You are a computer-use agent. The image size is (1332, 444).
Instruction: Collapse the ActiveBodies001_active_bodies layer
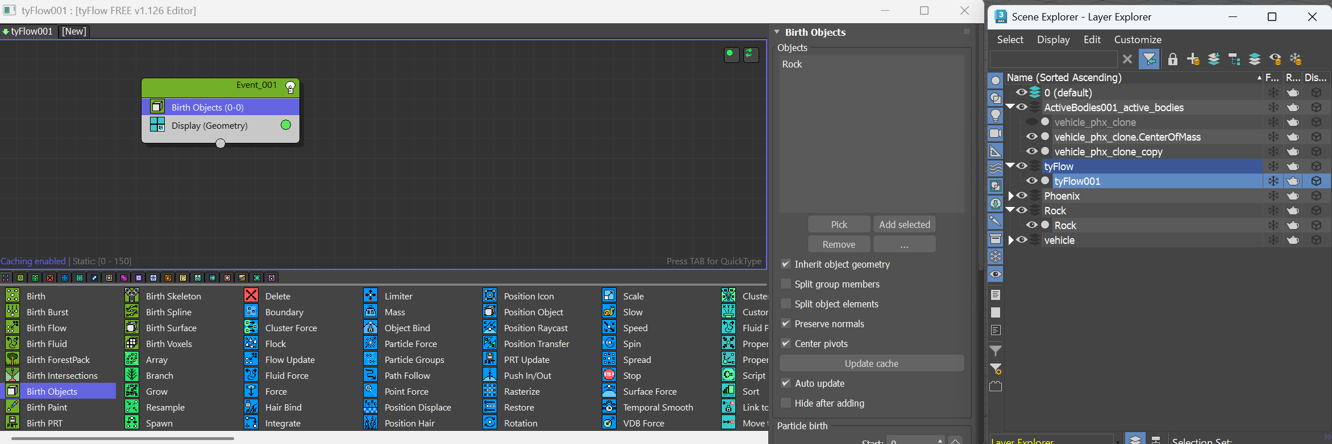(1010, 107)
